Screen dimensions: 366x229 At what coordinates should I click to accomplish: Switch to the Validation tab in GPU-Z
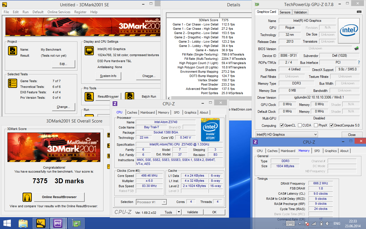300,12
